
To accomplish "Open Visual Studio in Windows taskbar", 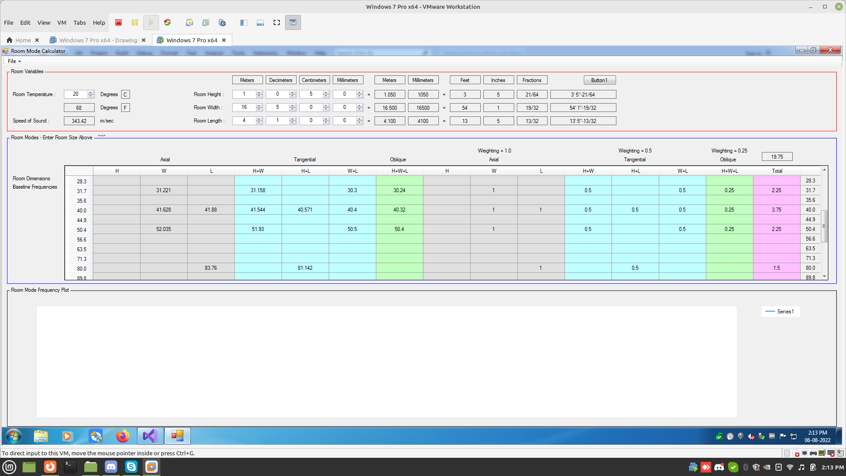I will click(150, 436).
